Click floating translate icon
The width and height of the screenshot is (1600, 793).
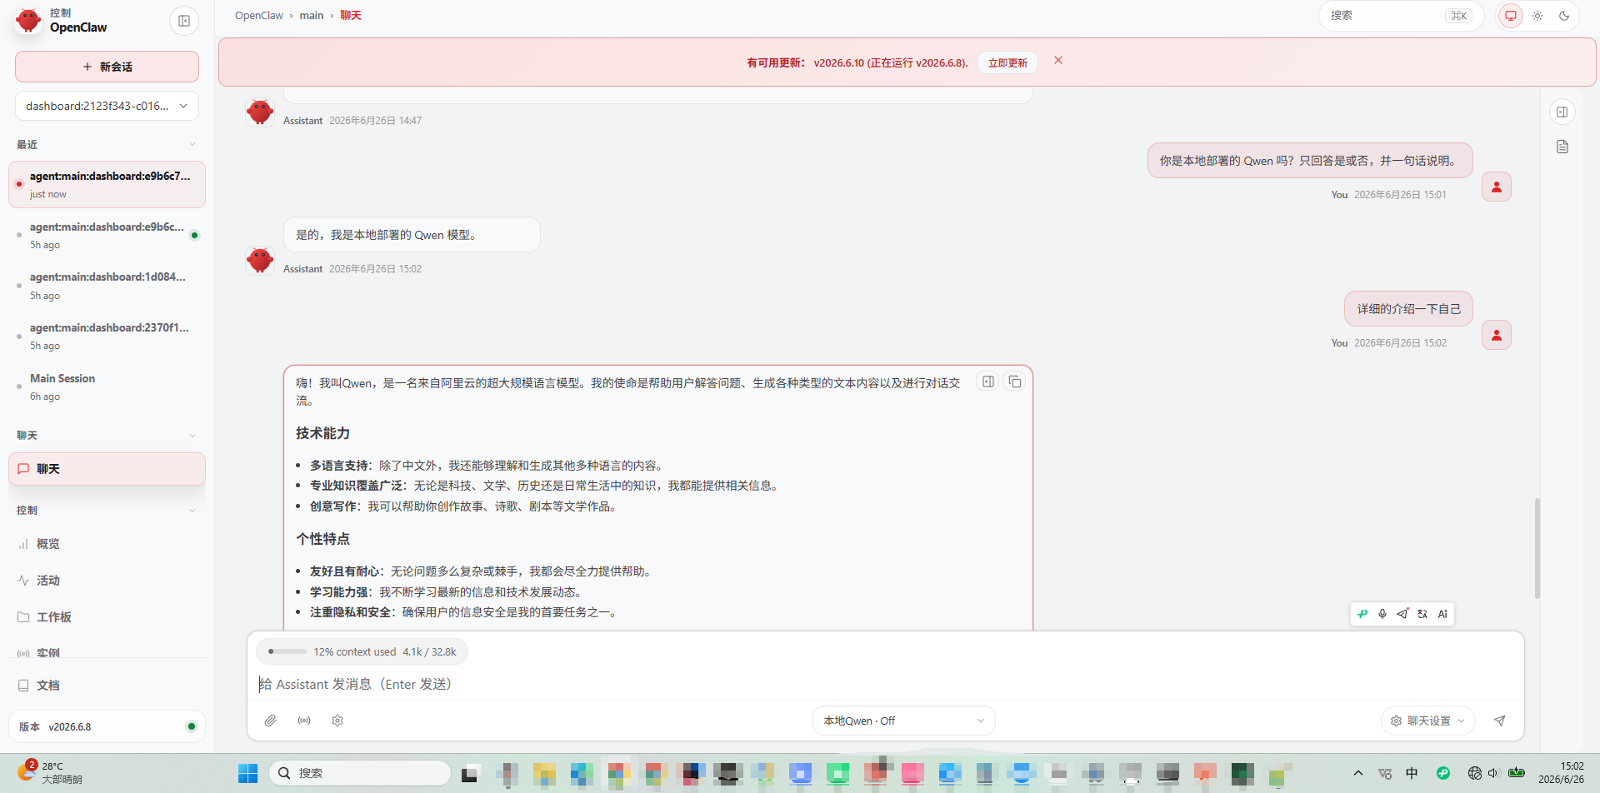1422,614
